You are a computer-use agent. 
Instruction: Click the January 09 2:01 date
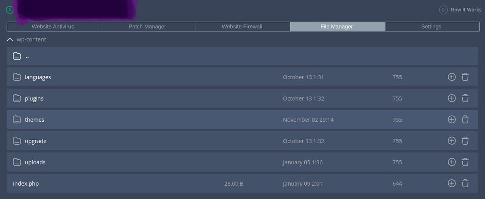click(x=303, y=184)
